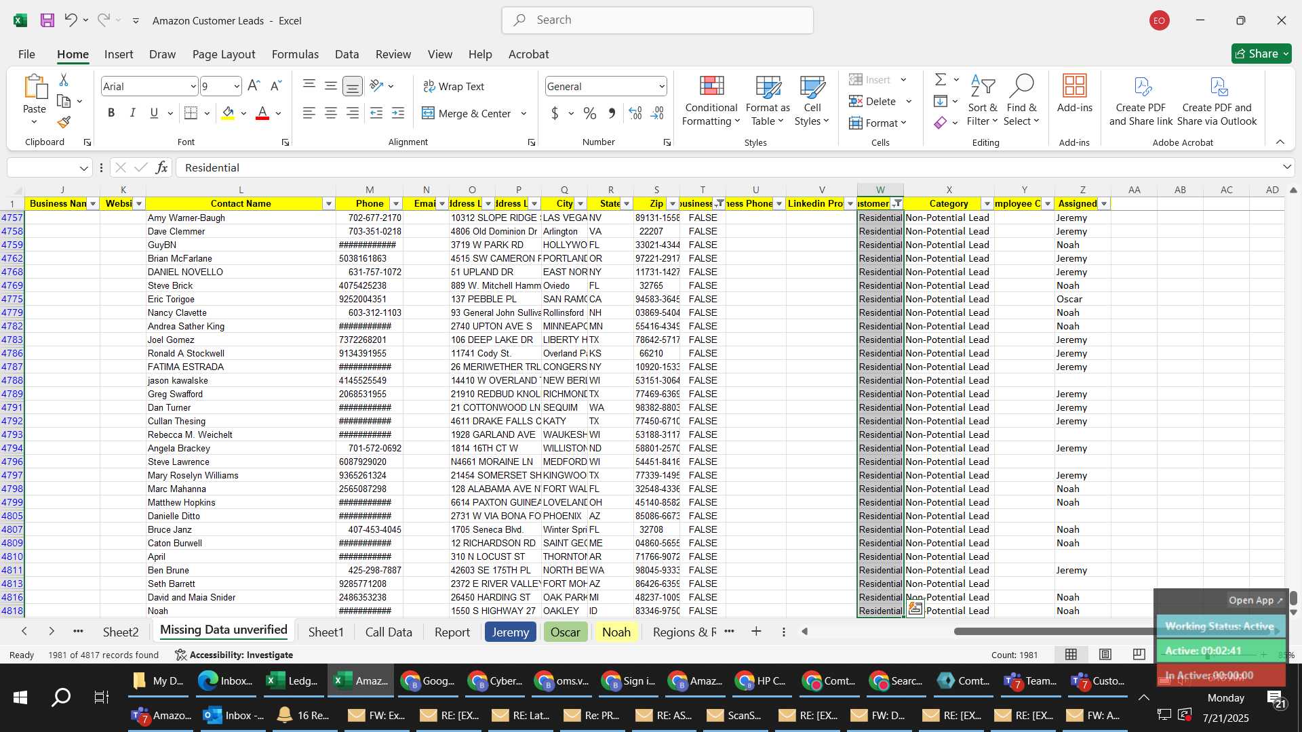Screen dimensions: 1302x732
Task: Decrease indent icon in Alignment group
Action: (376, 113)
